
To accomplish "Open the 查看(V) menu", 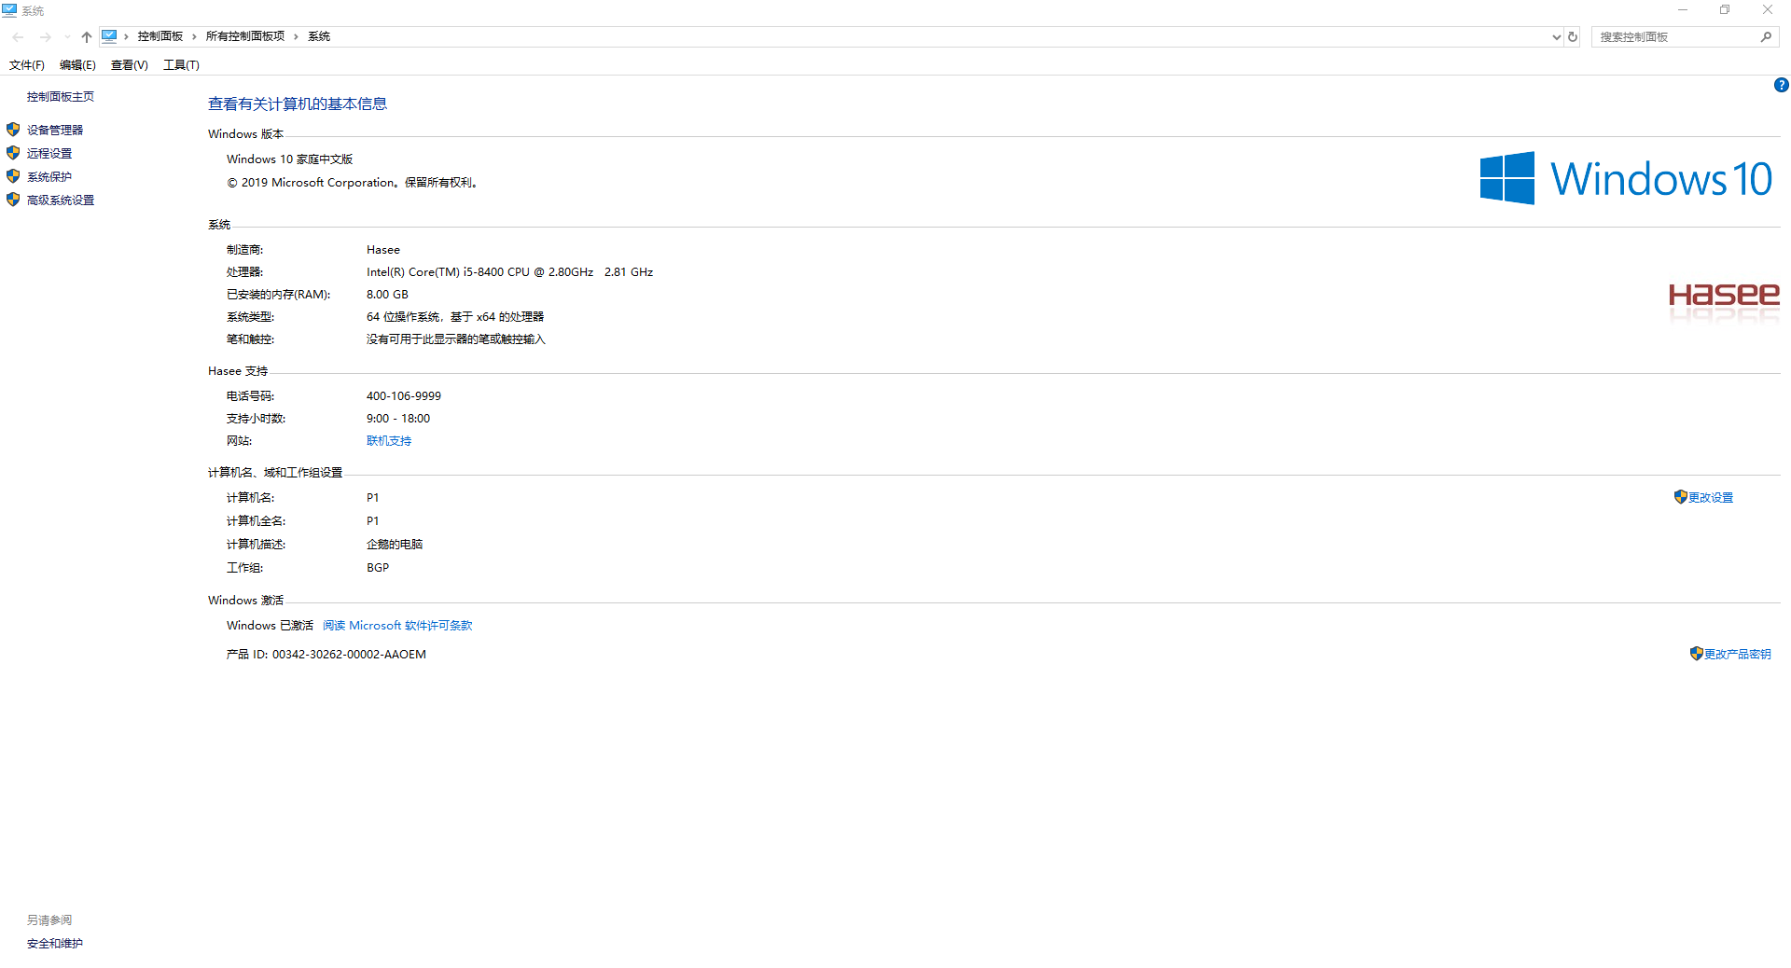I will [130, 65].
